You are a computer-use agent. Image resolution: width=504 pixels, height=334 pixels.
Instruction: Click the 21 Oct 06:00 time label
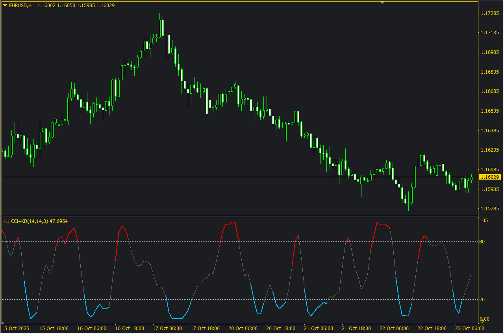point(319,328)
